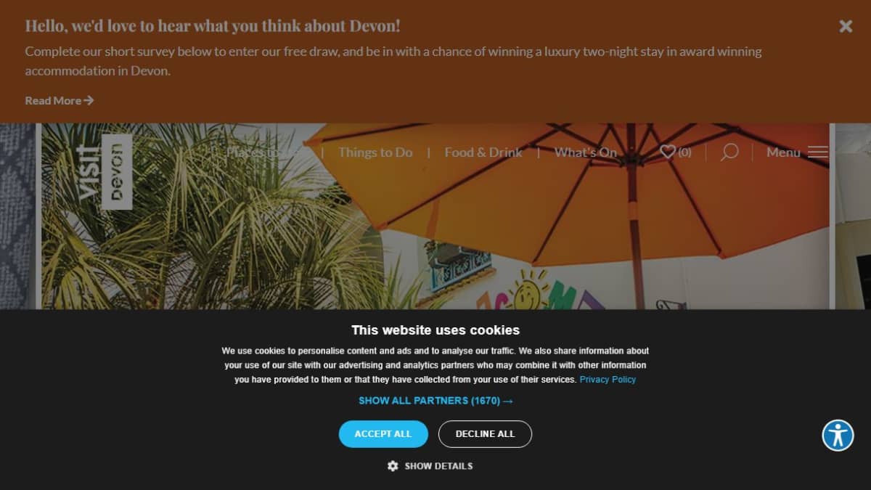Accept all cookies
This screenshot has width=871, height=490.
383,434
